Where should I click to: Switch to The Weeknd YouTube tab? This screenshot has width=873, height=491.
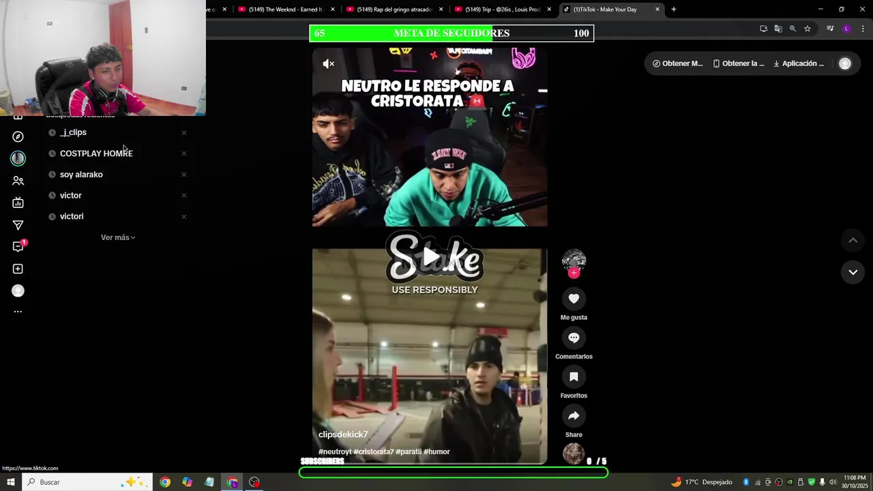286,10
